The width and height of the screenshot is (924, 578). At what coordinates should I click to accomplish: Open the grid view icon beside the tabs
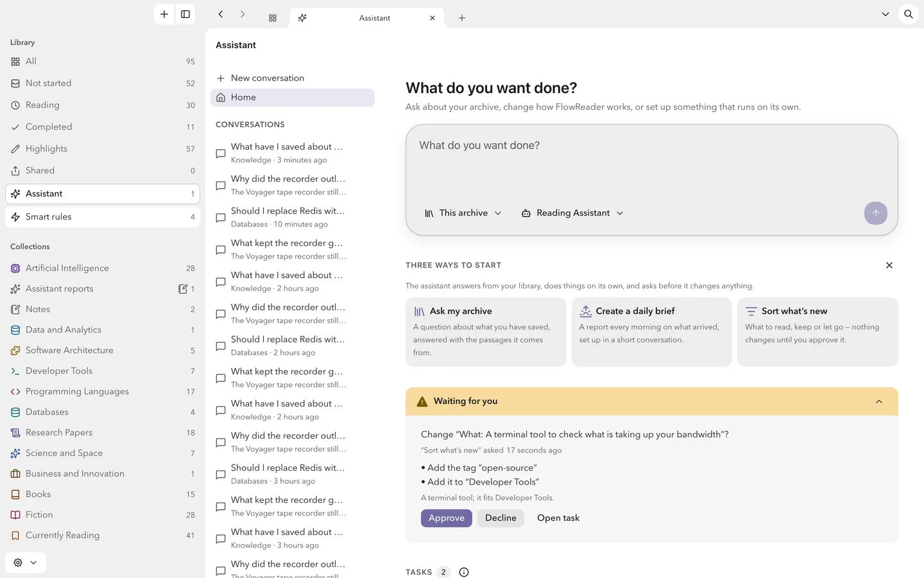(273, 18)
